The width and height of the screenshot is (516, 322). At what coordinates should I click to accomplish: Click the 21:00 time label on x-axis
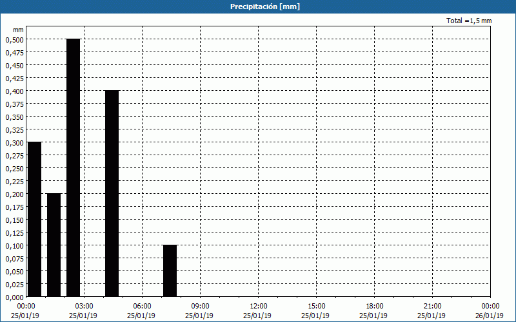click(432, 307)
